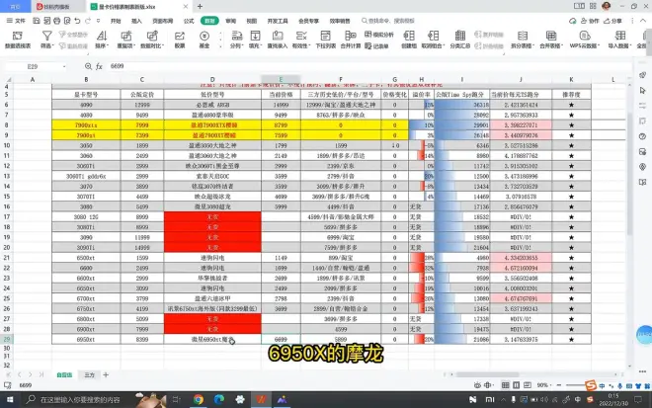Switch to the 公式 ribbon tab
This screenshot has height=408, width=652.
point(189,21)
